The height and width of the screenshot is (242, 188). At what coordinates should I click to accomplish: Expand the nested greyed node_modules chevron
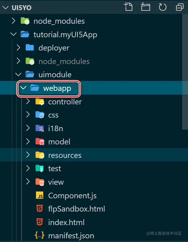18,61
